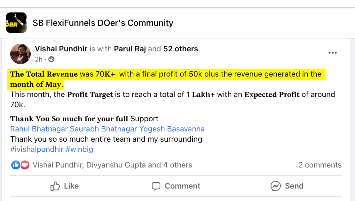
Task: Open tagged Parul Raj profile
Action: (130, 49)
